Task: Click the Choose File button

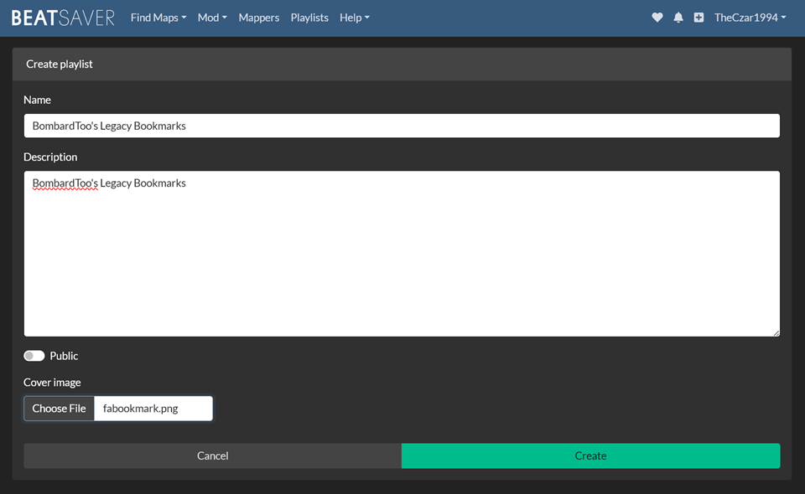Action: pos(59,409)
